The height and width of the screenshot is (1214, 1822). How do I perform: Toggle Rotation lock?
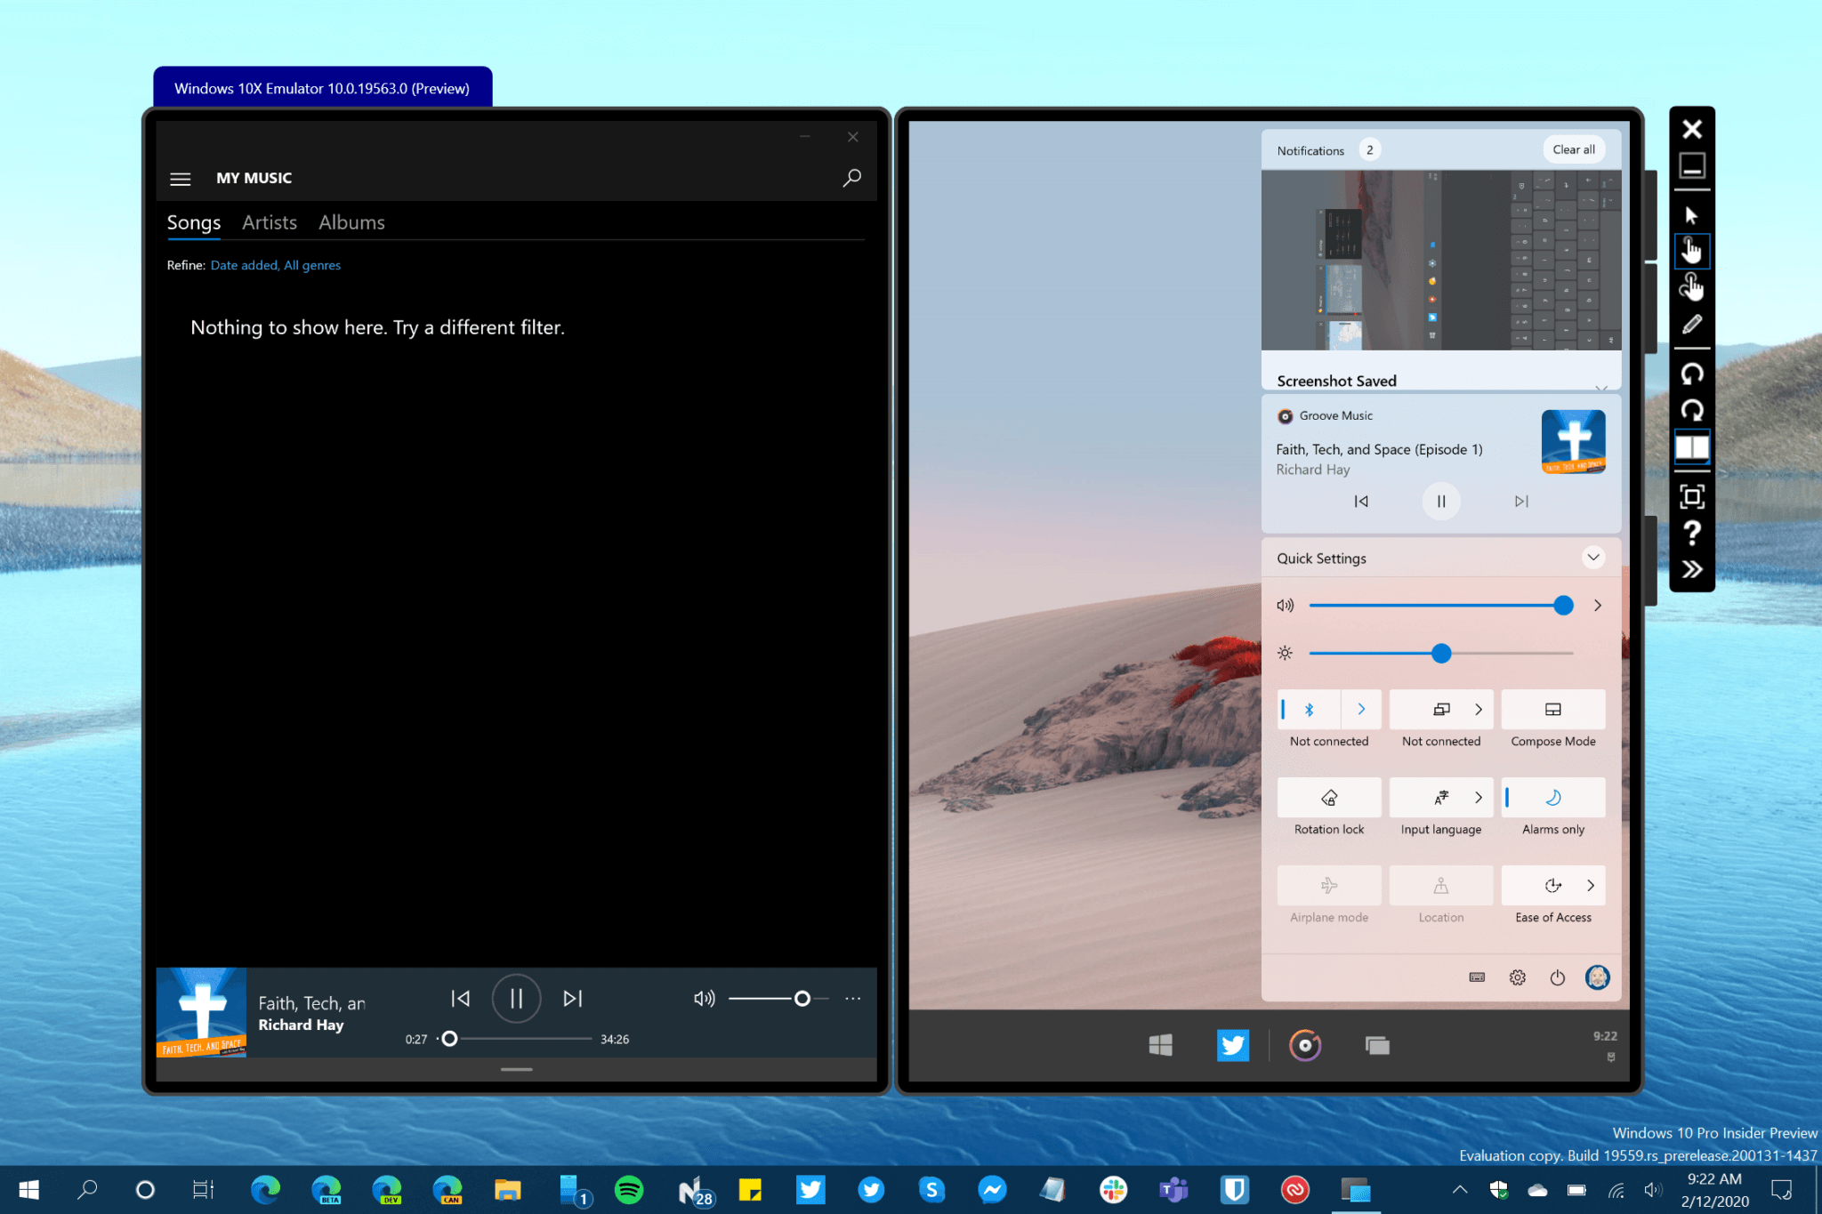click(x=1328, y=798)
